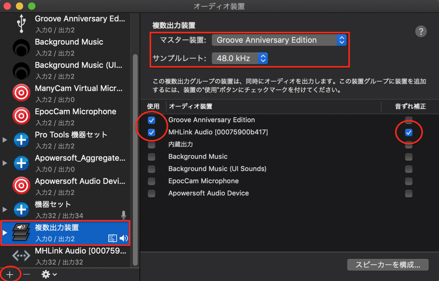Screen dimensions: 439x281
Task: Open the サンプルレート 48.0 kHz dropdown
Action: click(240, 58)
